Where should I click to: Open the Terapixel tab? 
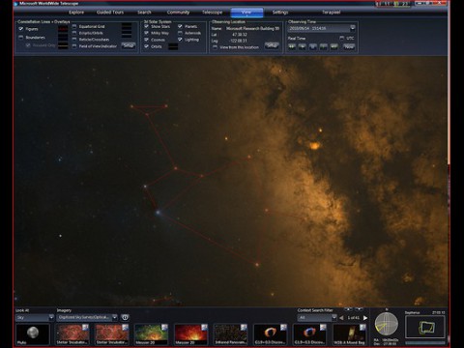coord(332,13)
